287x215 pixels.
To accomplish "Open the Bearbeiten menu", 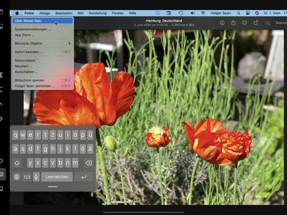I will coord(64,13).
